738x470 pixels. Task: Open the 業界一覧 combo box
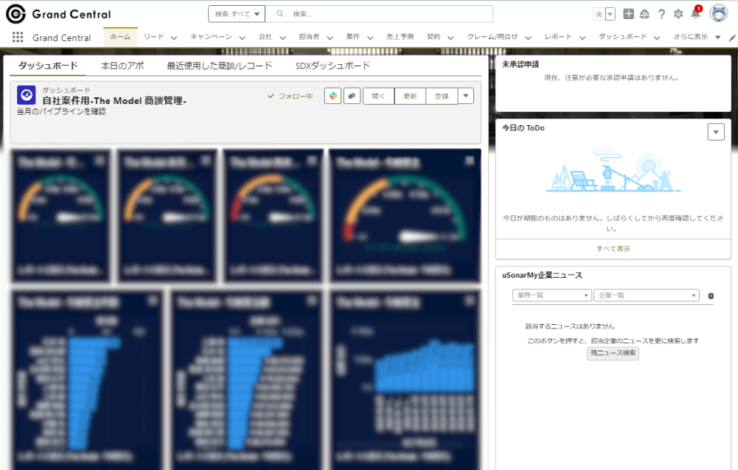click(551, 295)
